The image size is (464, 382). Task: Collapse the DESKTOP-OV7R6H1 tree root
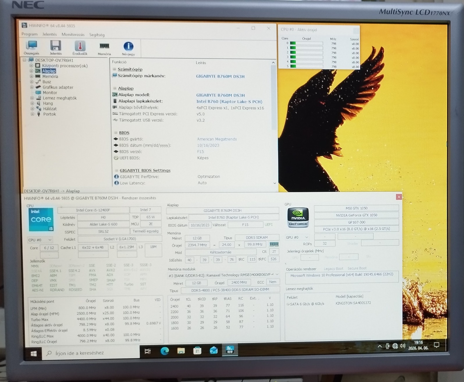(x=24, y=60)
